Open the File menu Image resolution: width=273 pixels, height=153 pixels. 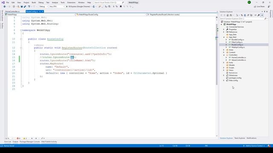[x=8, y=3]
